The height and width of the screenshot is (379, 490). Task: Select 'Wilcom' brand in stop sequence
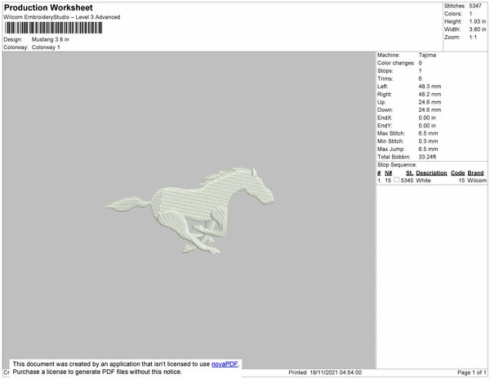click(x=477, y=181)
